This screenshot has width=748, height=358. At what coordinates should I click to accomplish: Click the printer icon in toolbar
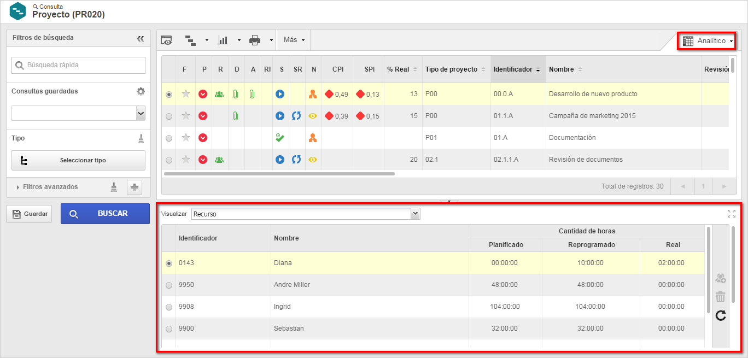254,40
